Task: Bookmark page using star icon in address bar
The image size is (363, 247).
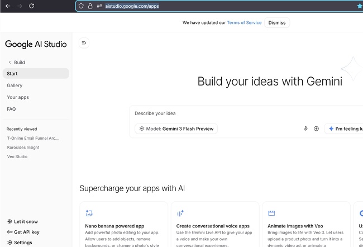Action: pyautogui.click(x=360, y=6)
